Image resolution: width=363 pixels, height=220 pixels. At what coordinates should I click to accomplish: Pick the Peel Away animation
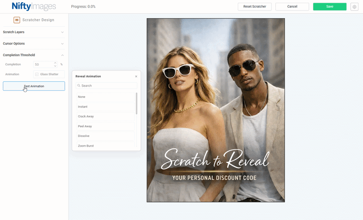pyautogui.click(x=105, y=126)
